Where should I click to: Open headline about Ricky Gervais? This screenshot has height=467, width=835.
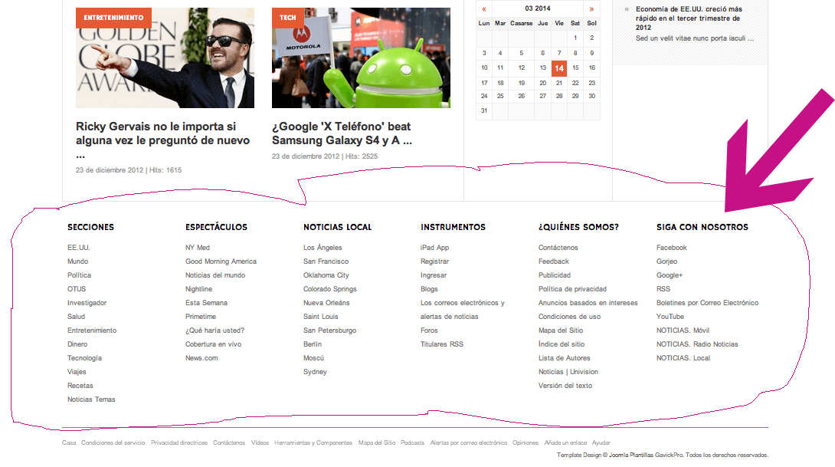point(162,140)
